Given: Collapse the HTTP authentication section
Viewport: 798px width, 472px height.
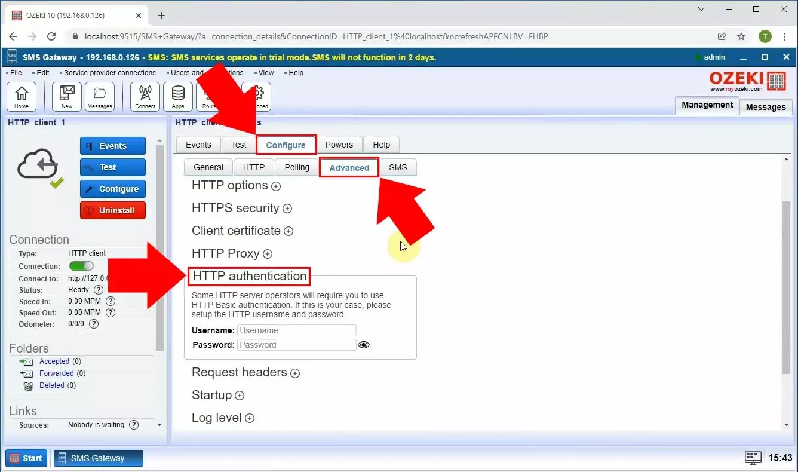Looking at the screenshot, I should (250, 276).
